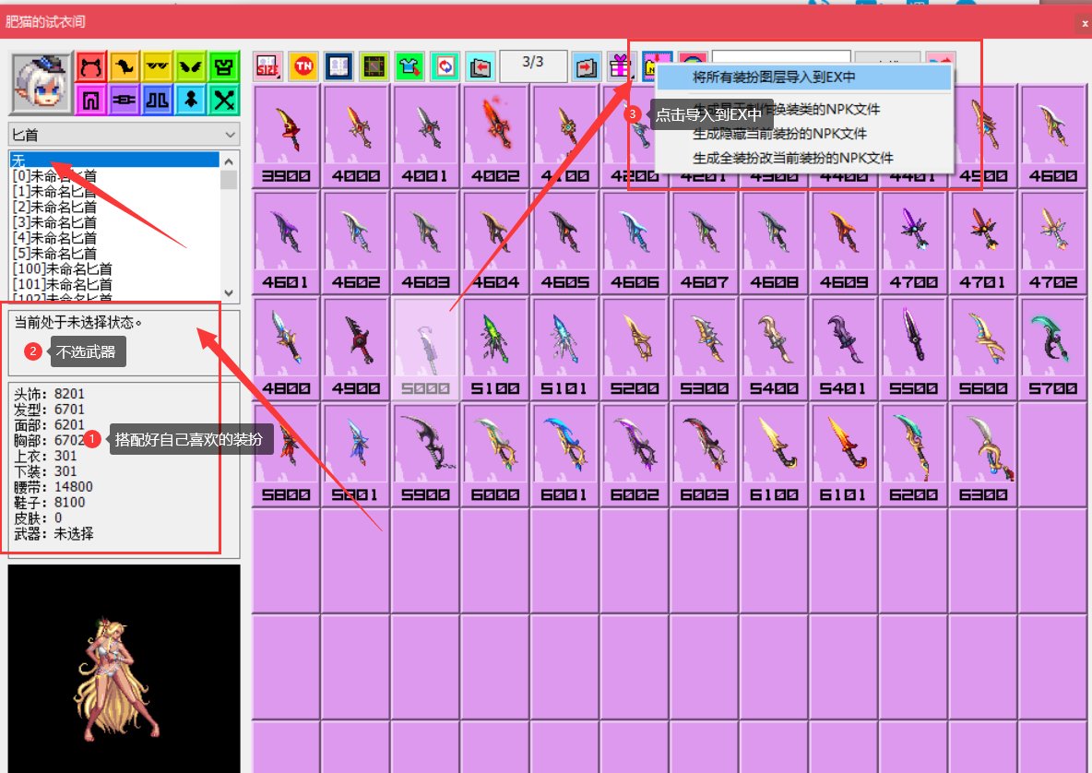Click the character avatar head icon
This screenshot has height=773, width=1092.
coord(42,83)
